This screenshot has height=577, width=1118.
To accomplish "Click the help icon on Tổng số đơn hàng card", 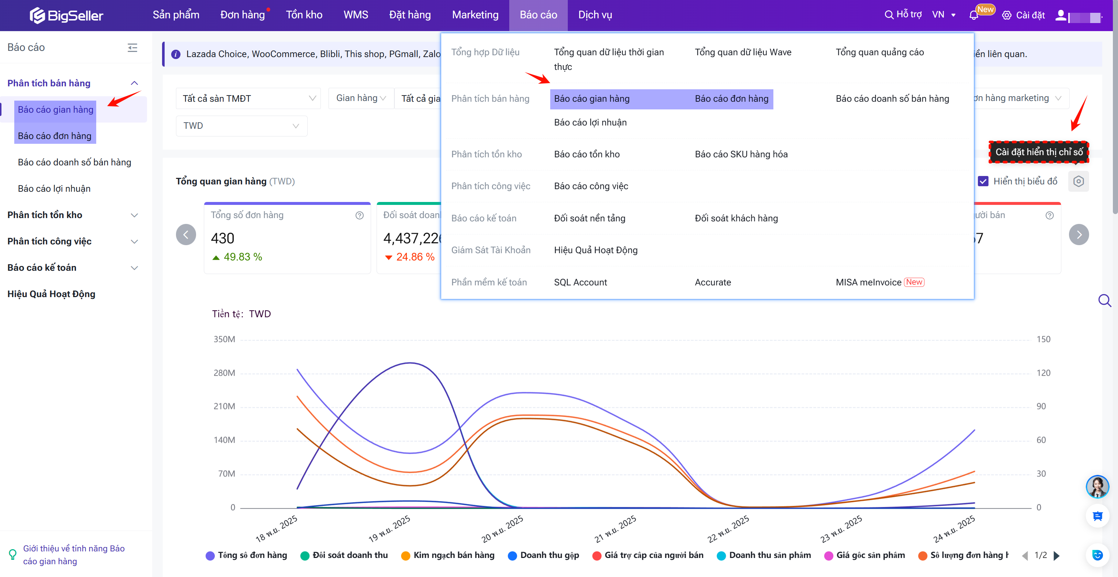I will pyautogui.click(x=359, y=216).
